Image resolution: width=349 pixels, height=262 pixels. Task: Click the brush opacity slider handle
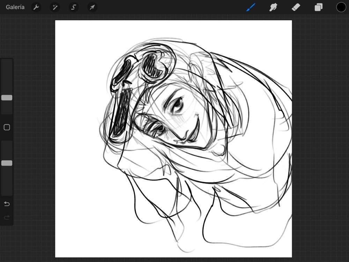pos(7,163)
